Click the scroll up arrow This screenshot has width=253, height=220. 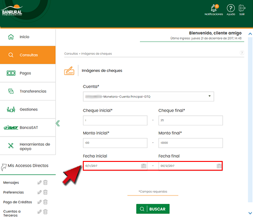click(x=250, y=34)
